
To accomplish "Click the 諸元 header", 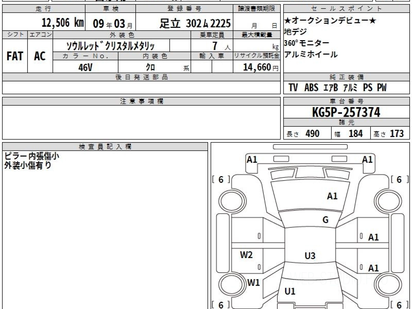I will pos(346,123).
